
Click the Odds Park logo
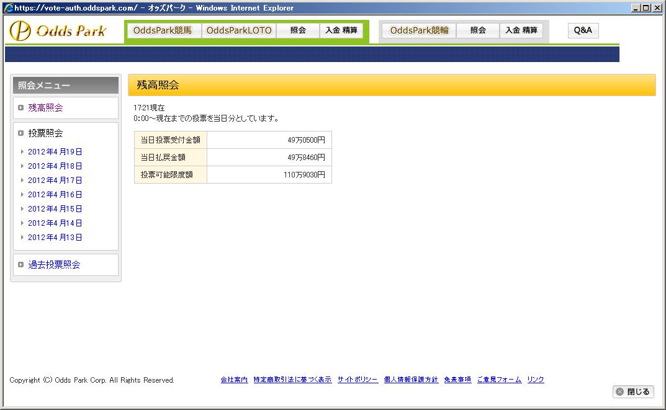(58, 30)
